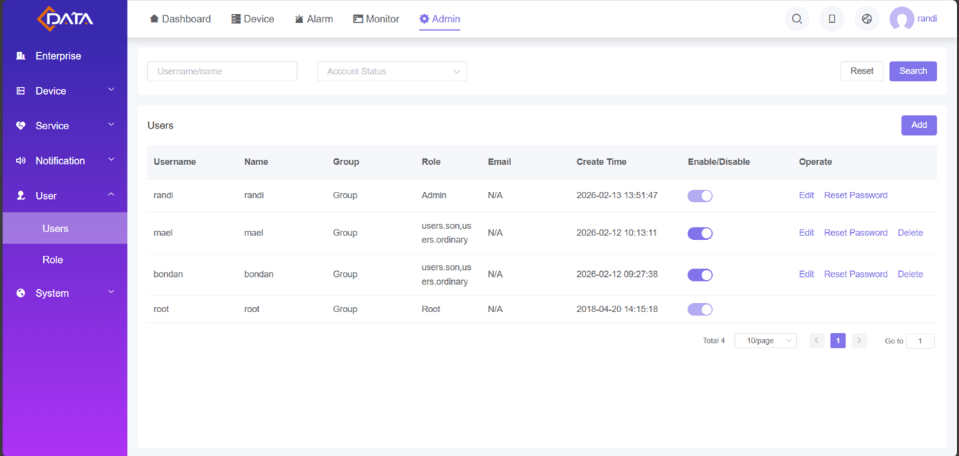Toggle bondan's enable/disable switch
Screen dimensions: 959x456
pyautogui.click(x=700, y=275)
